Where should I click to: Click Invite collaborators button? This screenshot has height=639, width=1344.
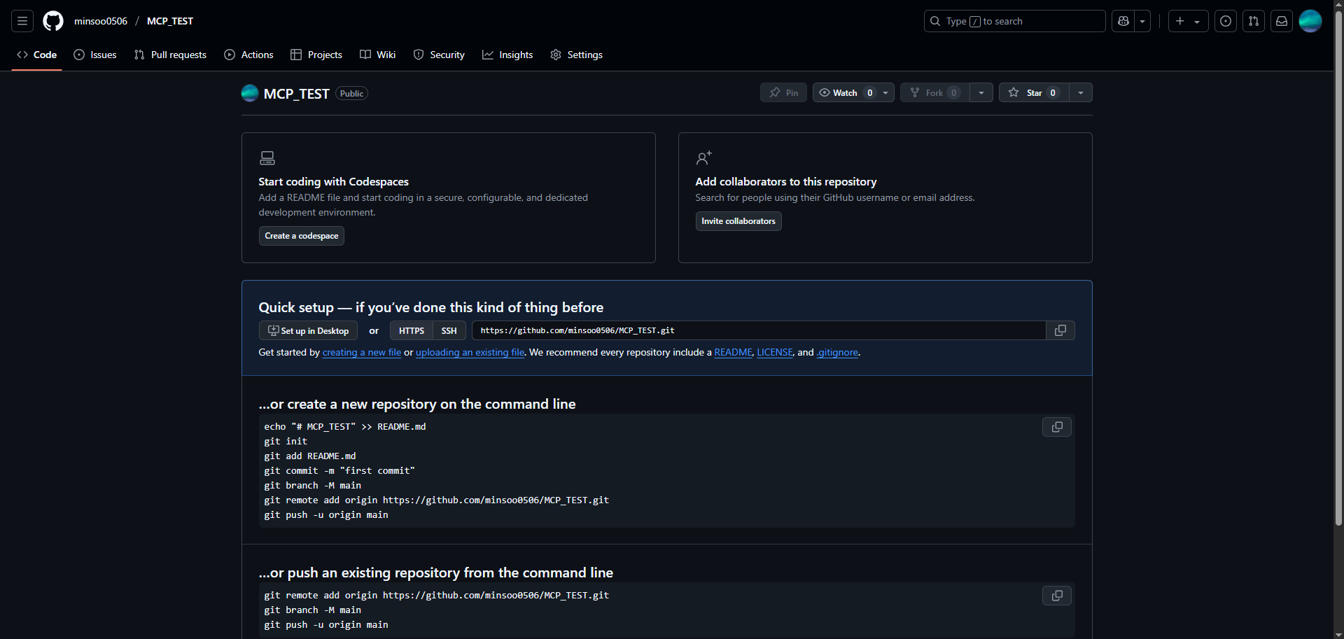[x=738, y=221]
